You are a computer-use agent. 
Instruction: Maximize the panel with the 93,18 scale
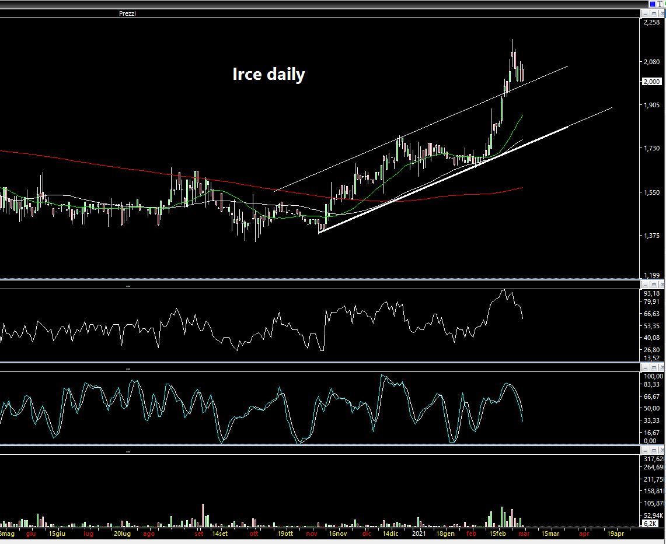coord(654,285)
